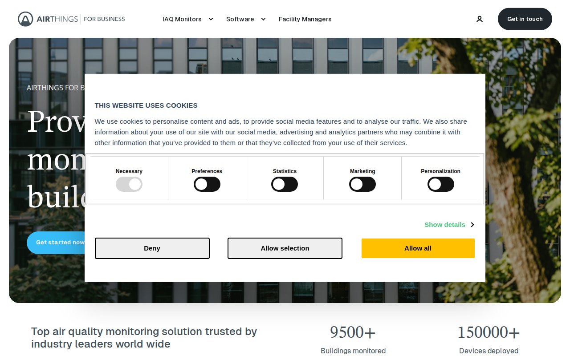Open the Facility Managers menu item
570x356 pixels.
(x=305, y=19)
